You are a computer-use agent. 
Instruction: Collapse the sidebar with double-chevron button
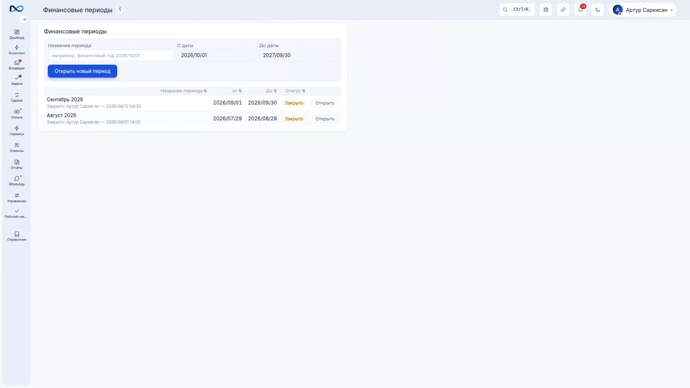tap(24, 19)
